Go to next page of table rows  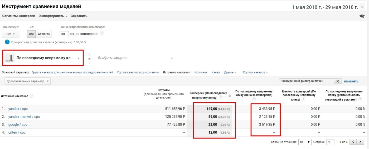tap(360, 142)
